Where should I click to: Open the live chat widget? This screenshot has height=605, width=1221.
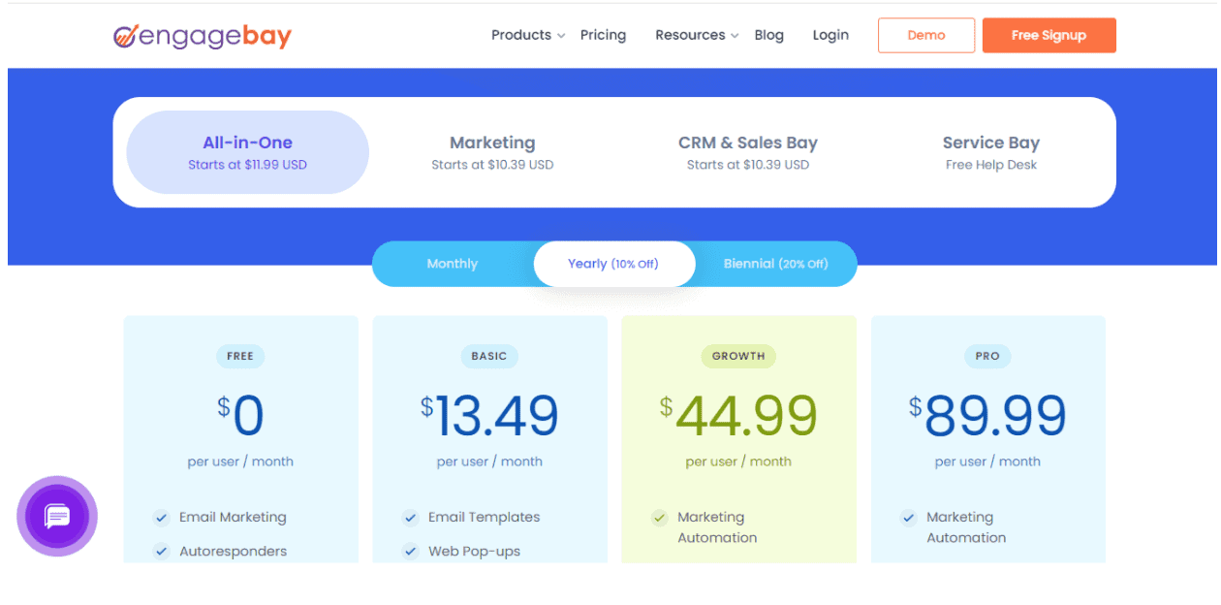point(56,517)
